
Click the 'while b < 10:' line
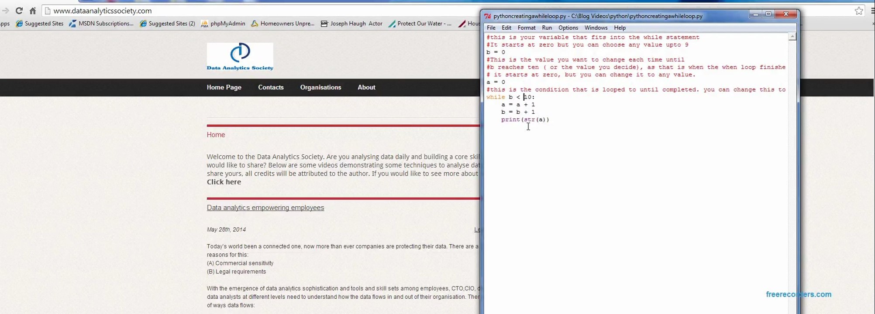point(510,97)
